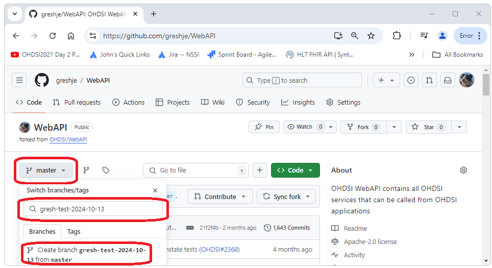Add file using the plus button

click(x=260, y=170)
